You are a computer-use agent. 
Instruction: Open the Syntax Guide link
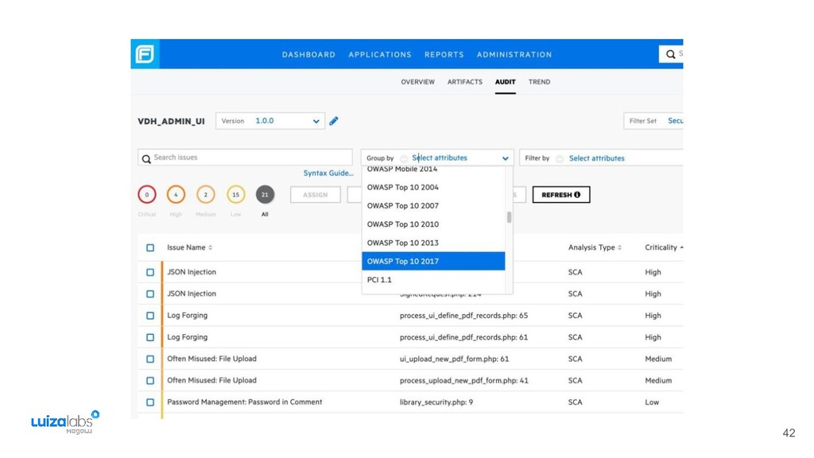click(x=328, y=173)
